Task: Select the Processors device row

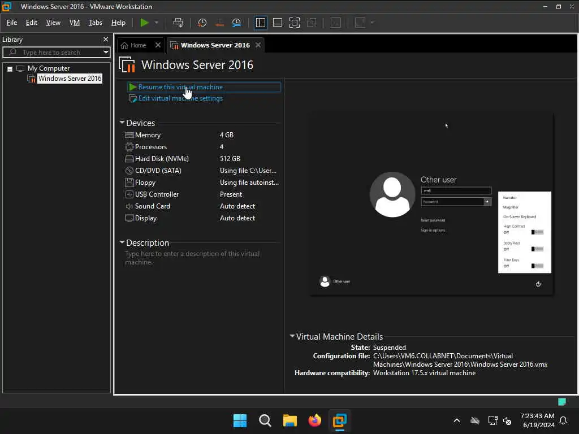Action: tap(202, 147)
